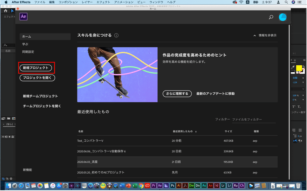Click the After Effects Ae logo
The image size is (307, 191).
23,16
